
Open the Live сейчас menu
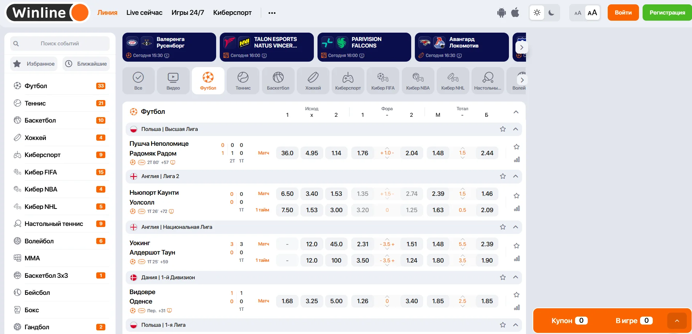pyautogui.click(x=144, y=13)
